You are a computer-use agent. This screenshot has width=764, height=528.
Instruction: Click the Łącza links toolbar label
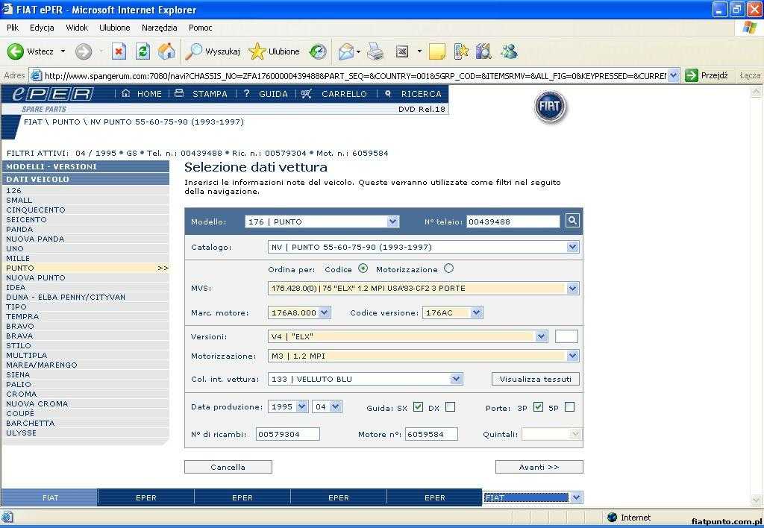(x=749, y=75)
